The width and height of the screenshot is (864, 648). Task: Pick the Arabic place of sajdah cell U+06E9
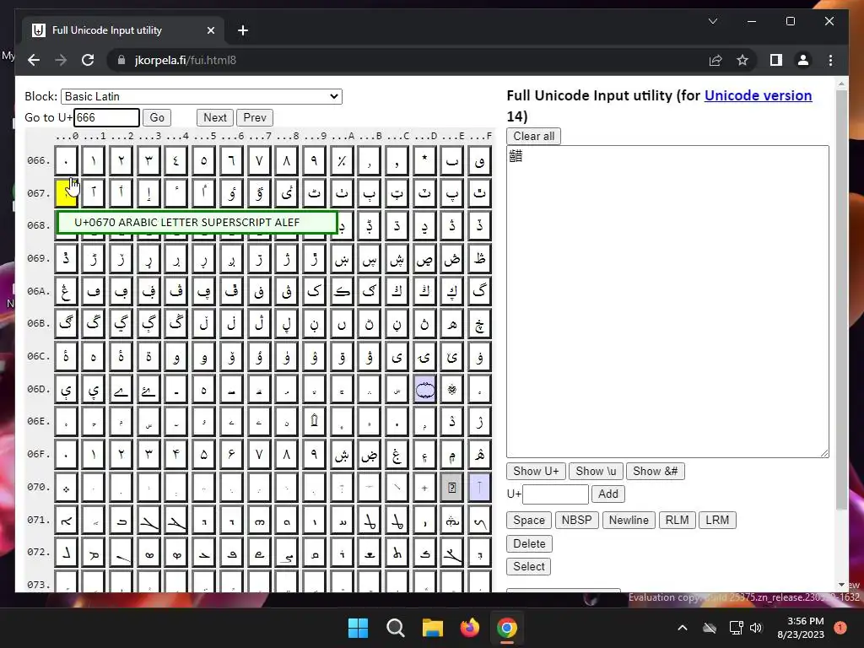[x=314, y=422]
